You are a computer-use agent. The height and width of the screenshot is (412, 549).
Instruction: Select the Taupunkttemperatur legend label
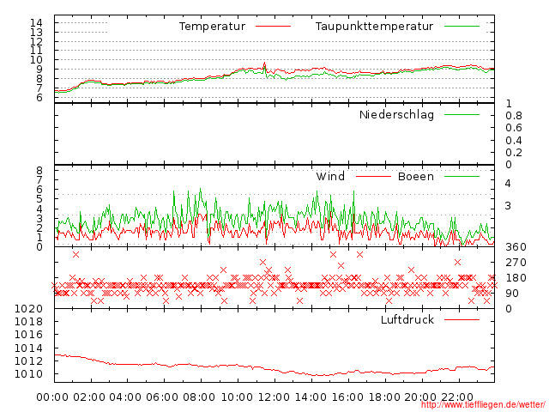pyautogui.click(x=374, y=27)
